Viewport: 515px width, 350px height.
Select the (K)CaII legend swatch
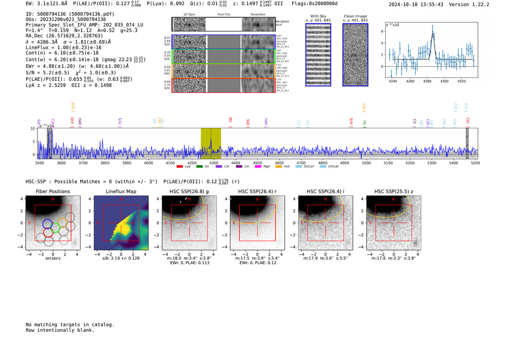[x=299, y=166]
